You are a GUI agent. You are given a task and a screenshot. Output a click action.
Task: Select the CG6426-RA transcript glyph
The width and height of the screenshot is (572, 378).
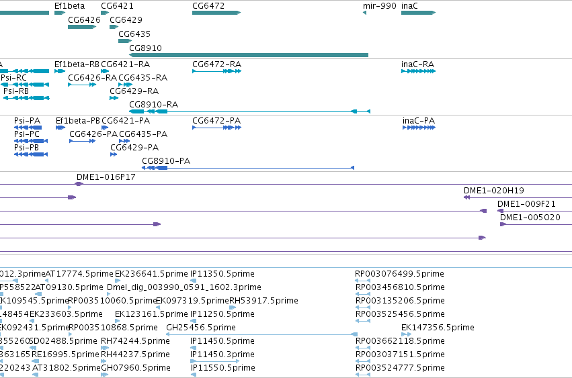pyautogui.click(x=82, y=85)
